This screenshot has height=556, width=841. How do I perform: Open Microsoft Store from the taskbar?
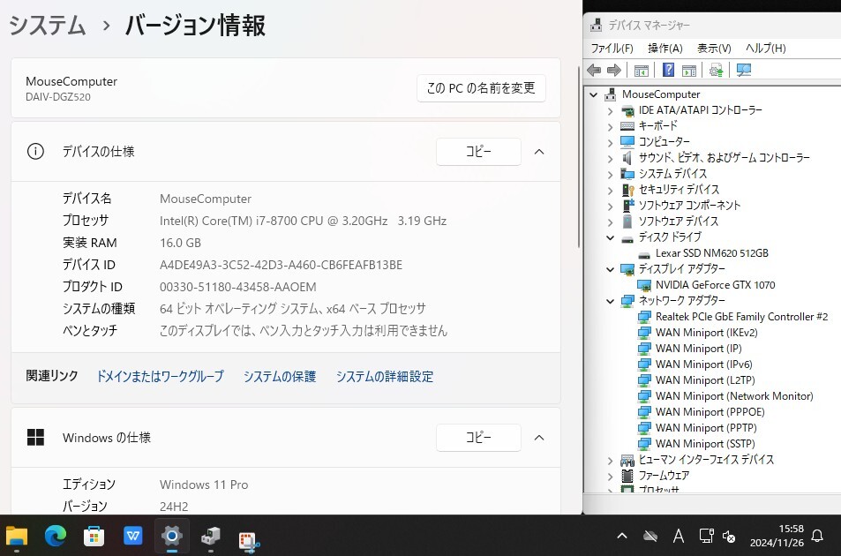click(94, 536)
